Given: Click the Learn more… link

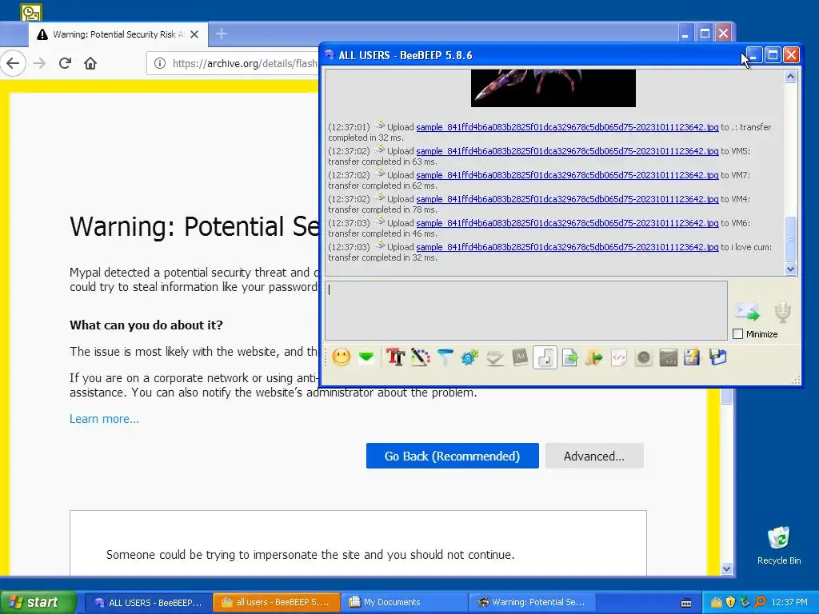Looking at the screenshot, I should (x=105, y=419).
